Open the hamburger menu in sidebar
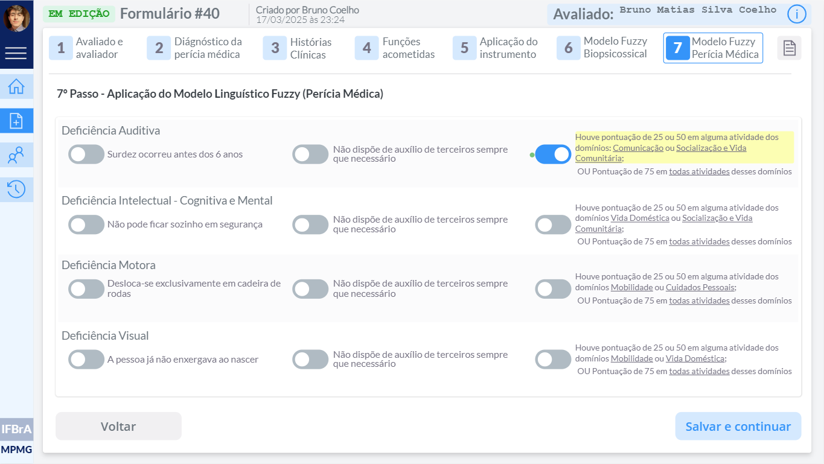The image size is (824, 464). (16, 53)
